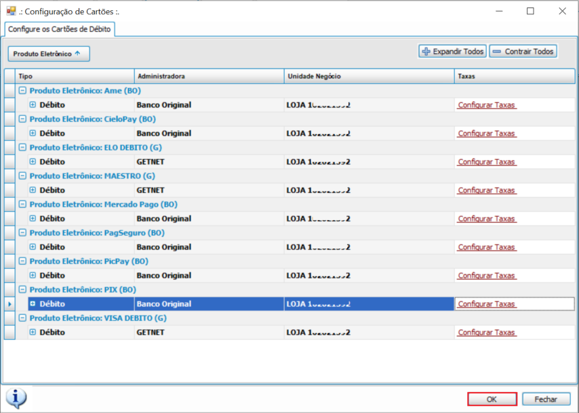Open Configurar Taxas for PagSeguro
Viewport: 579px width, 413px height.
click(486, 247)
